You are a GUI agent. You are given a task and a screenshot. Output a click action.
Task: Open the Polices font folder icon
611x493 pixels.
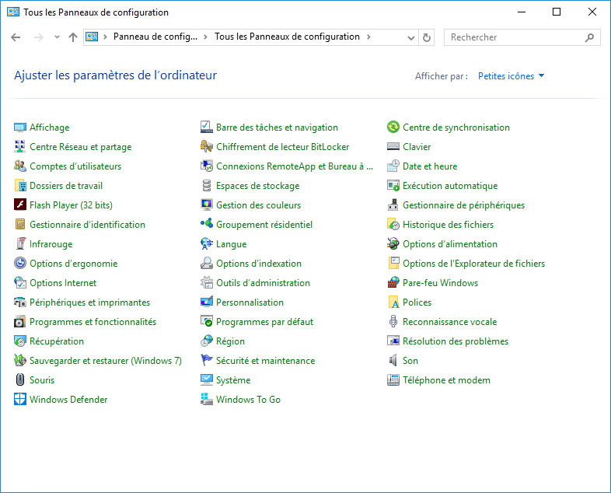click(x=394, y=302)
